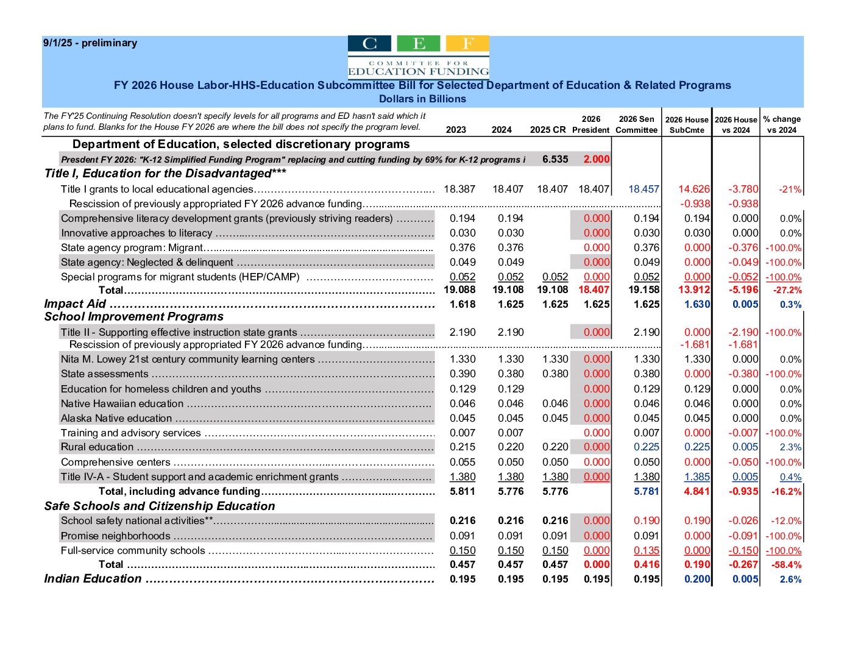The width and height of the screenshot is (858, 663).
Task: Select the Title I, Education for the Disadvantaged heading
Action: [x=160, y=174]
